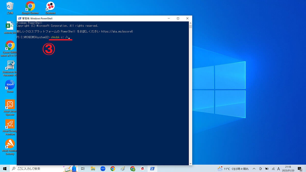Click PowerShell scrollbar up arrow

click(190, 23)
